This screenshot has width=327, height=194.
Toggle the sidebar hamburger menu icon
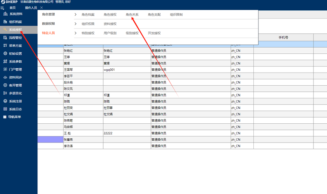click(x=2, y=8)
